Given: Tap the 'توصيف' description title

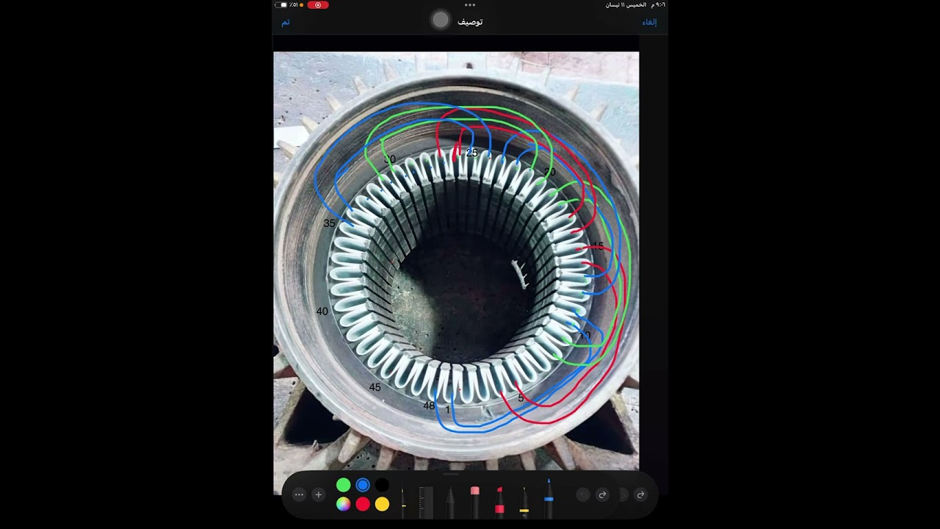Looking at the screenshot, I should [x=470, y=22].
